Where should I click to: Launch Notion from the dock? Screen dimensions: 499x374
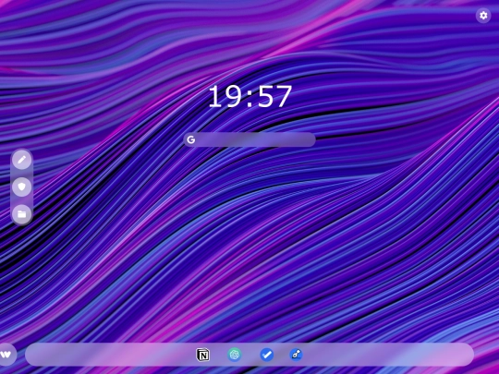click(202, 355)
